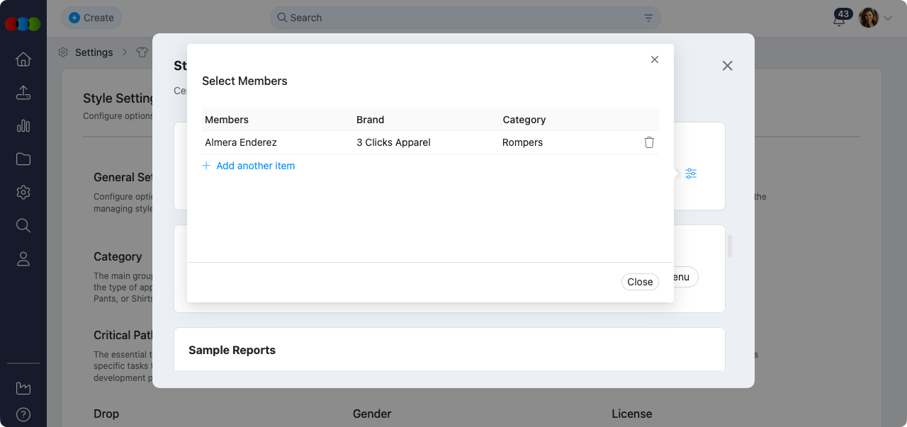Open the folder icon in sidebar
Viewport: 907px width, 427px height.
point(23,159)
